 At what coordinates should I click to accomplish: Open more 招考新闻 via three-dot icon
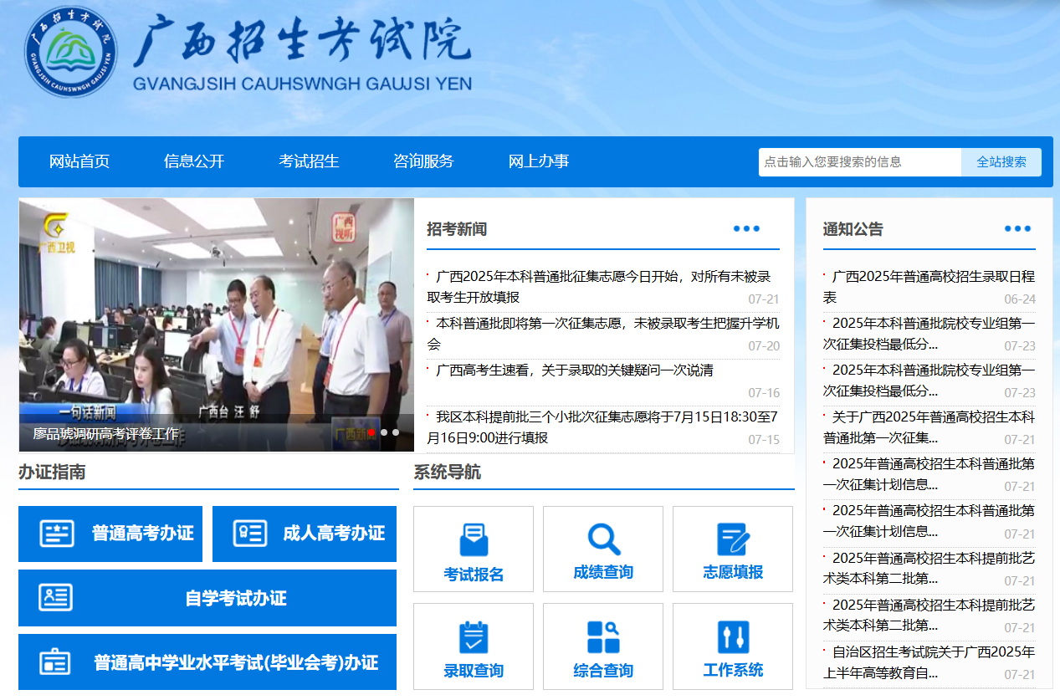coord(746,229)
